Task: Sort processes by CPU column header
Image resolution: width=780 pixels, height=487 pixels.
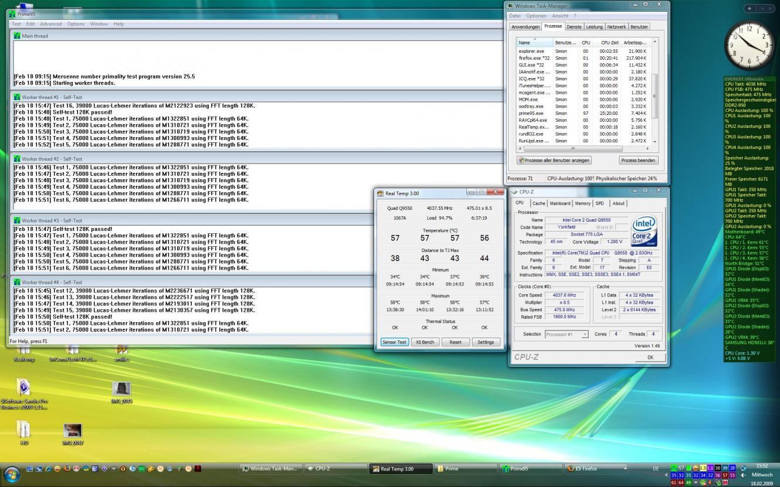Action: (x=585, y=42)
